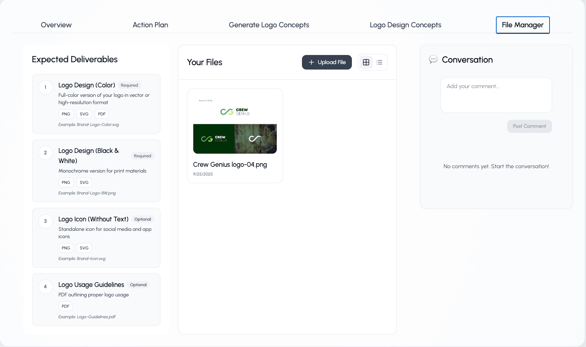The width and height of the screenshot is (586, 347).
Task: Switch to list view of files
Action: click(x=379, y=62)
